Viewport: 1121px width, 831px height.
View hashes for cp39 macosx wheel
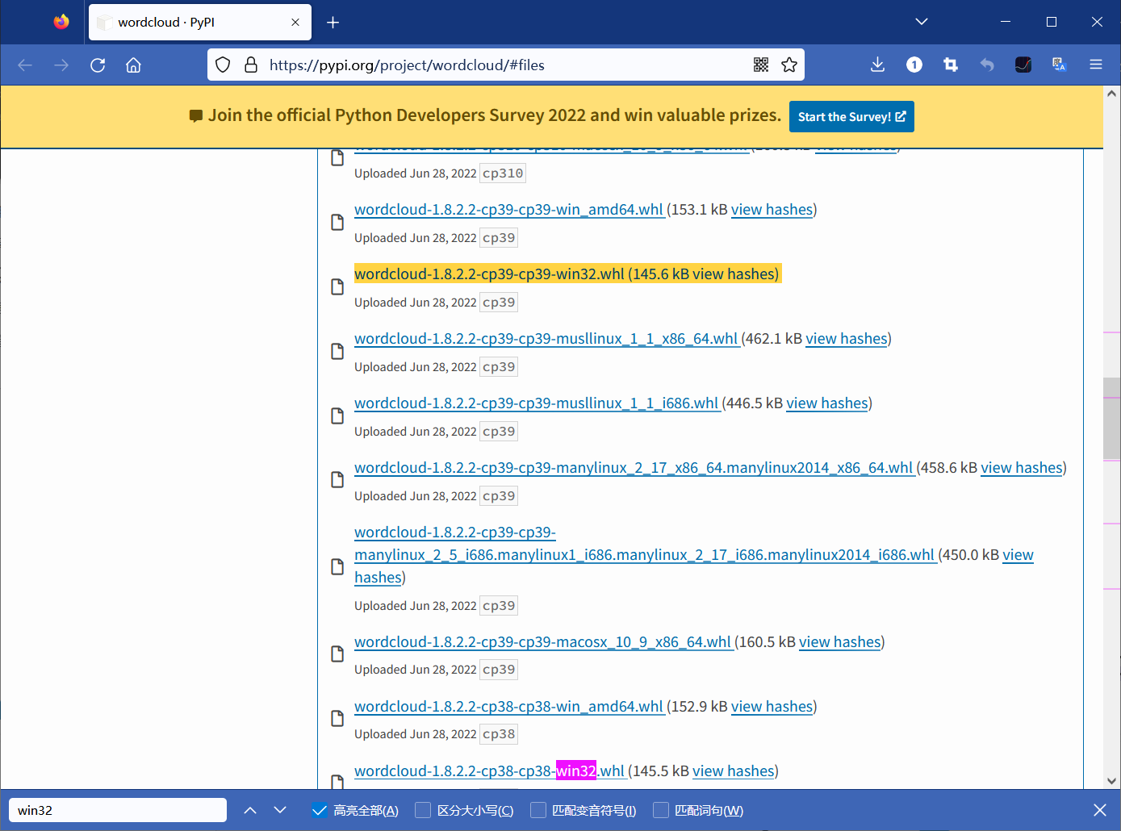click(840, 642)
